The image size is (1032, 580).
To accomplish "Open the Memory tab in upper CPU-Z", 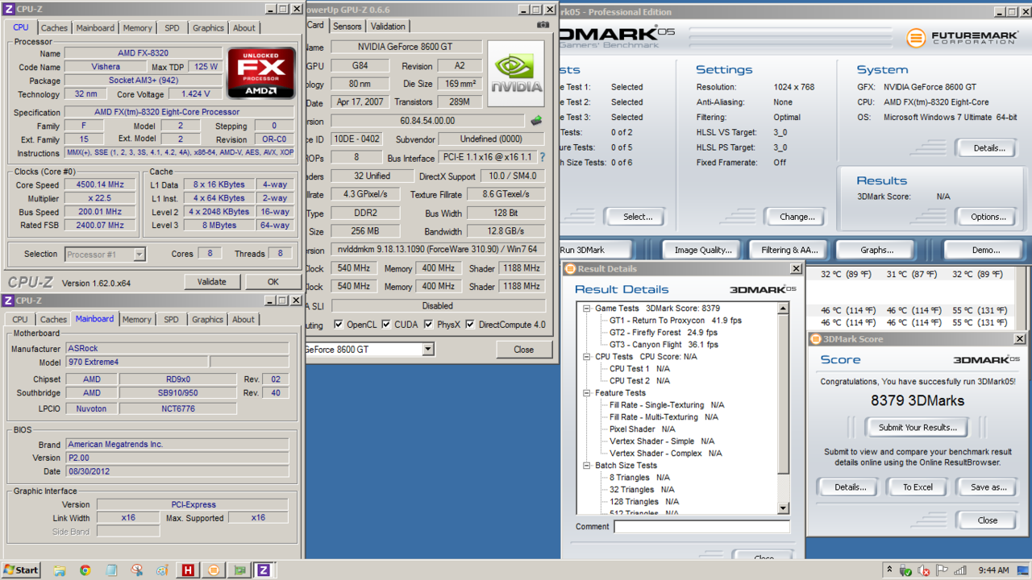I will tap(138, 27).
